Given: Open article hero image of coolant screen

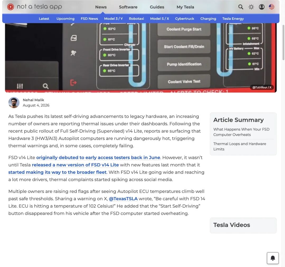Looking at the screenshot, I should 141,58.
